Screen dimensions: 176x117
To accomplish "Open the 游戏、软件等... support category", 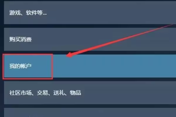I will 90,13.
